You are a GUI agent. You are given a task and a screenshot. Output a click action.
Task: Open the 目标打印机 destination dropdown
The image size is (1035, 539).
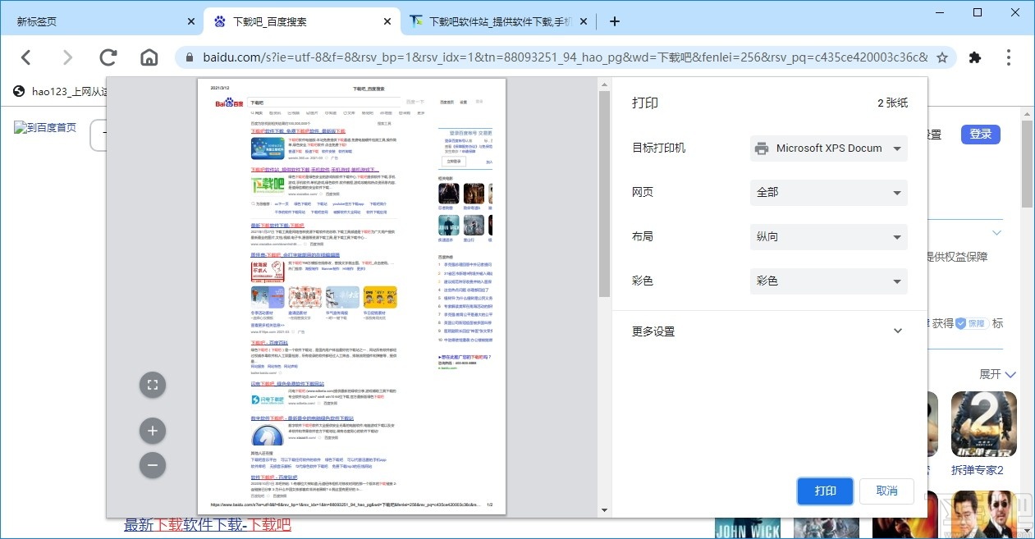827,148
